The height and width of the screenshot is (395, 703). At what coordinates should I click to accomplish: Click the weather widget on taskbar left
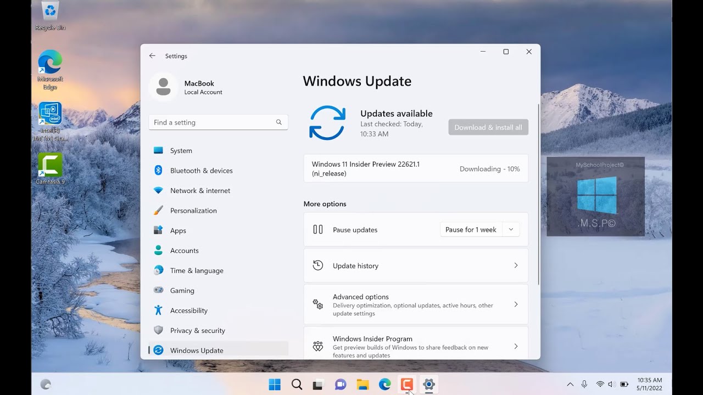tap(46, 385)
